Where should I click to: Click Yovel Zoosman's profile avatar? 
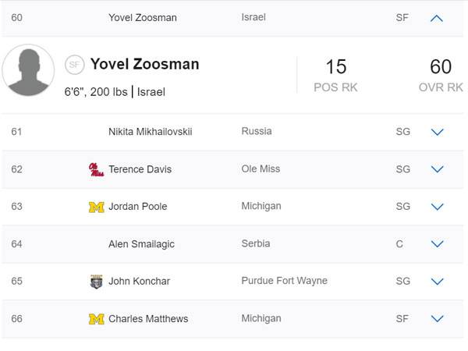28,70
